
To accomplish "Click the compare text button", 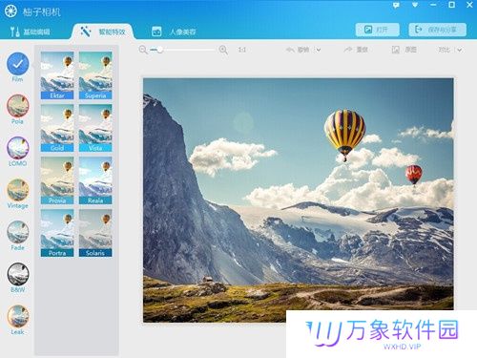I will [x=445, y=50].
